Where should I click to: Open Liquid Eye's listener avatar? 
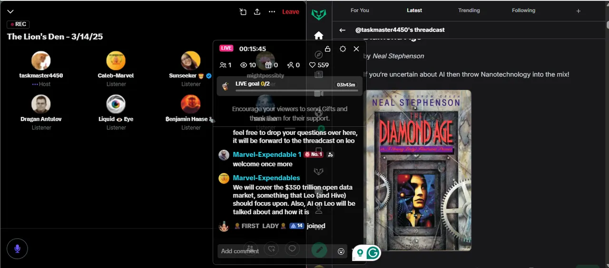(x=116, y=104)
